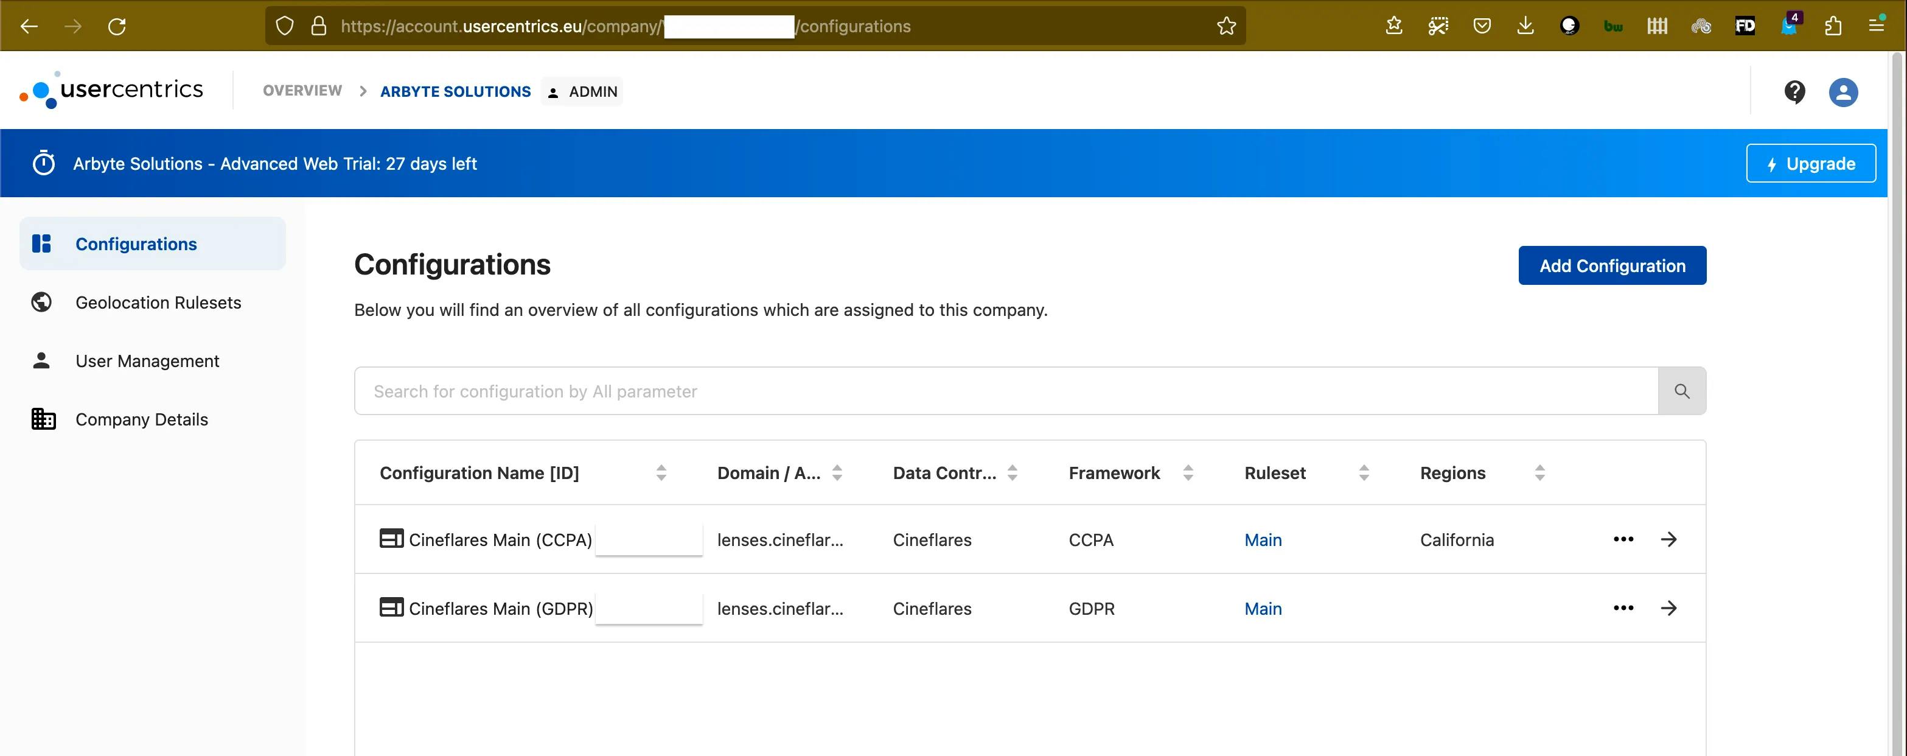Open browser extensions puzzle icon
This screenshot has height=756, width=1907.
coord(1833,26)
